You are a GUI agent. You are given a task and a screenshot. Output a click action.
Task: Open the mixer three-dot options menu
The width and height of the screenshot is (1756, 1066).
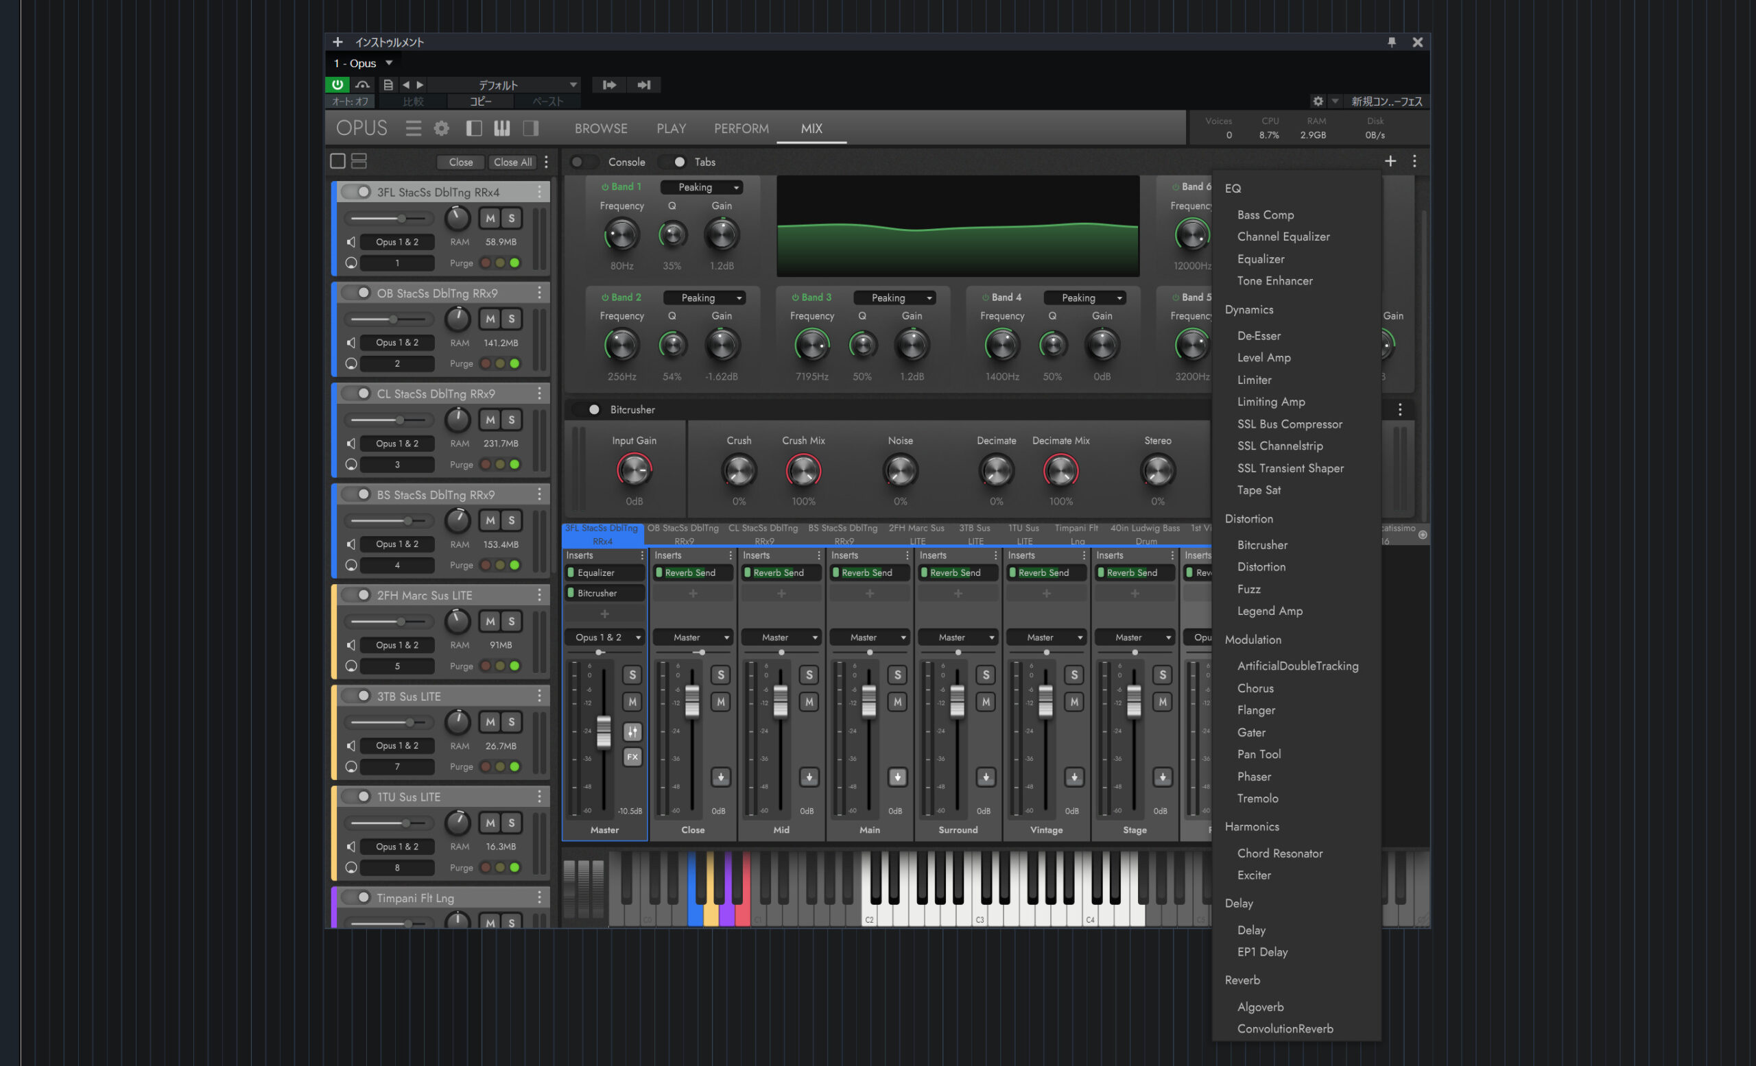pyautogui.click(x=1414, y=162)
